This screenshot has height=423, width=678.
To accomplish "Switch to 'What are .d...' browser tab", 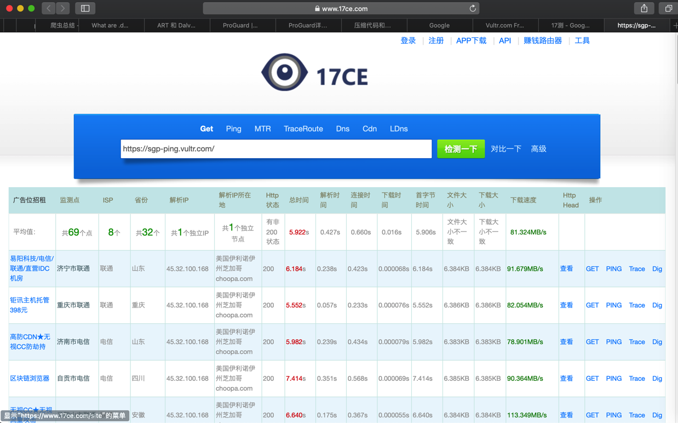I will pyautogui.click(x=110, y=25).
